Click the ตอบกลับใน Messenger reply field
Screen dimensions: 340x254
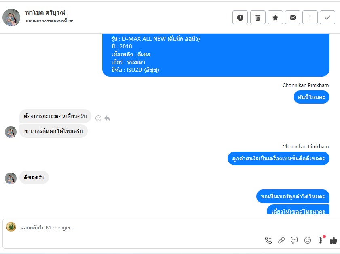[139, 228]
